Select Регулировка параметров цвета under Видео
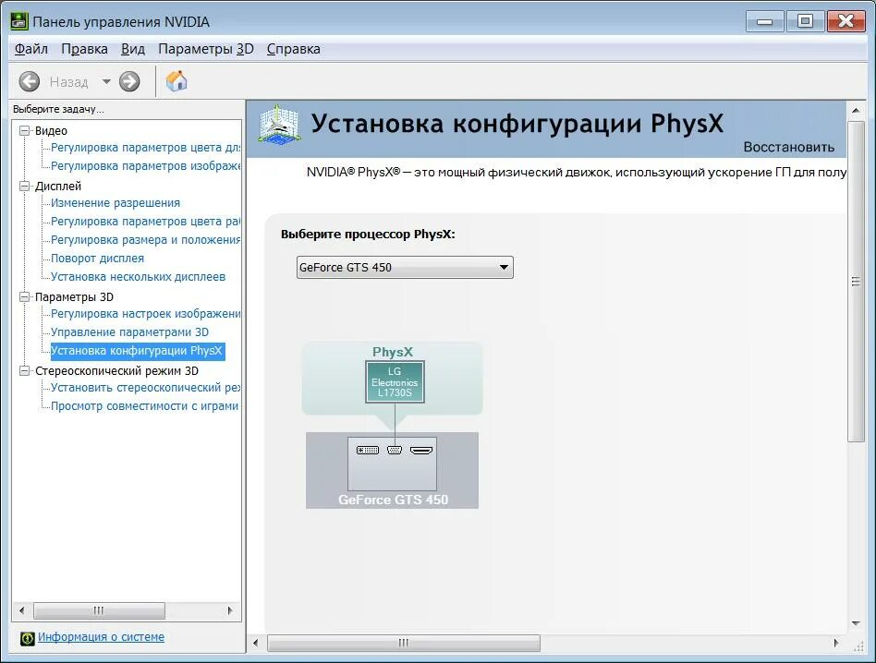Image resolution: width=876 pixels, height=663 pixels. click(145, 148)
